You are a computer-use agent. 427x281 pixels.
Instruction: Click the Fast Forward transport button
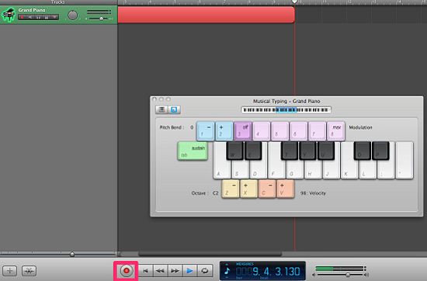click(x=175, y=271)
